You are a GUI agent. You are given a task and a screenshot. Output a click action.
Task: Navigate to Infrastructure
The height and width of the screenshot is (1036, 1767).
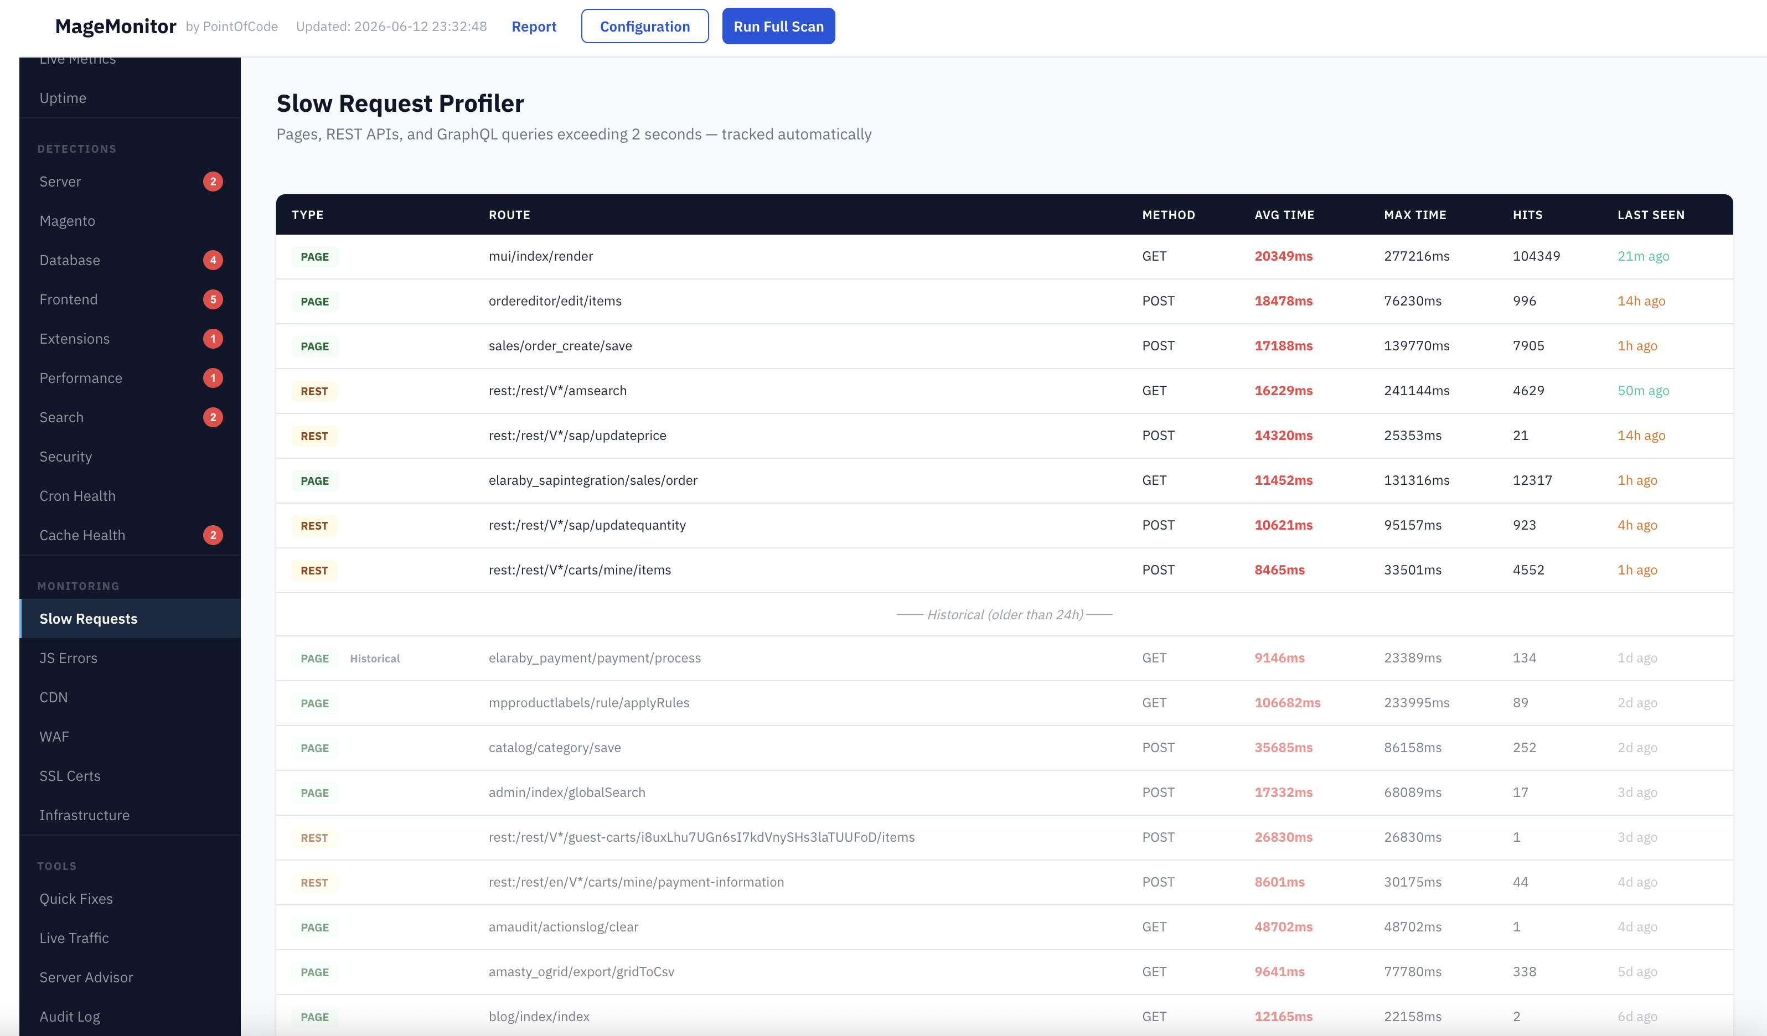click(x=131, y=815)
